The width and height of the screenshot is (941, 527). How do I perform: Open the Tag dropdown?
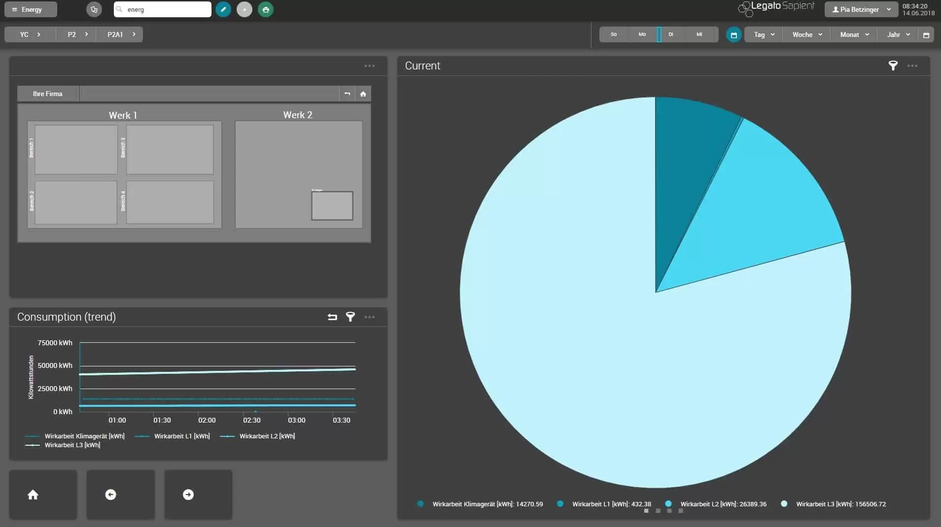click(764, 34)
